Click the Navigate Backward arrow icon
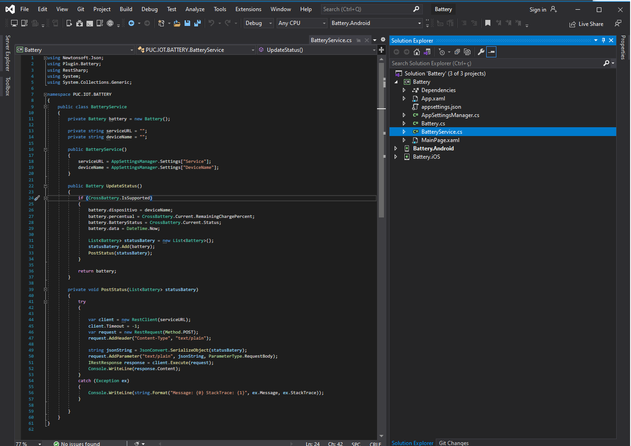Viewport: 631px width, 446px height. 131,23
